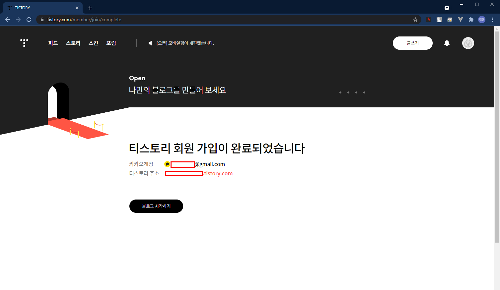The image size is (500, 290).
Task: Select the fourth banner carousel dot
Action: pos(364,92)
